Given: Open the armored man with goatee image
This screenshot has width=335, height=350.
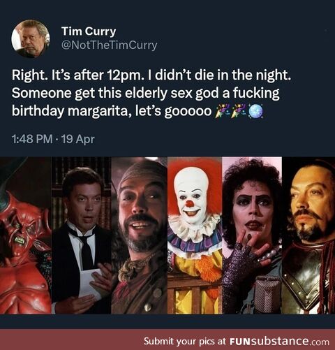Looking at the screenshot, I should coord(308,235).
